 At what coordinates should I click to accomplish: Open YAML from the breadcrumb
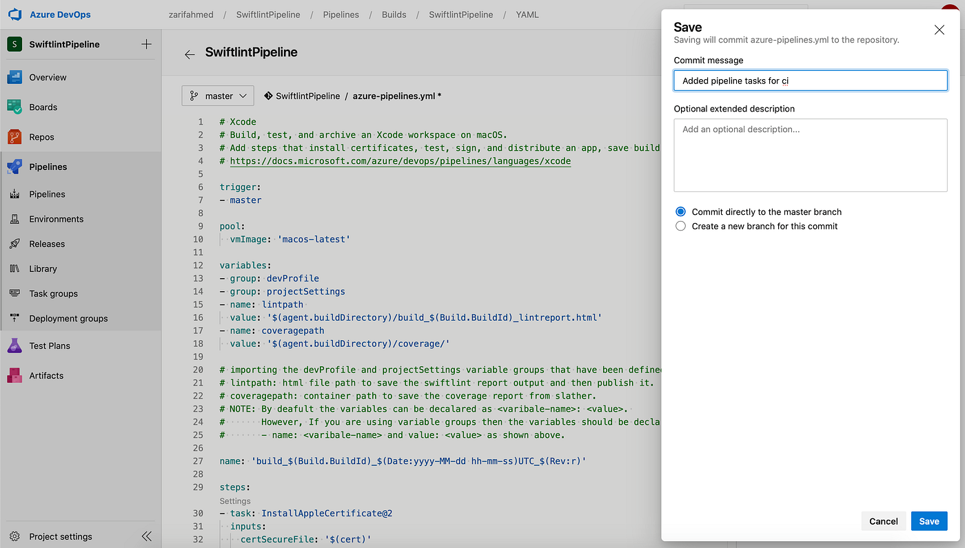527,14
